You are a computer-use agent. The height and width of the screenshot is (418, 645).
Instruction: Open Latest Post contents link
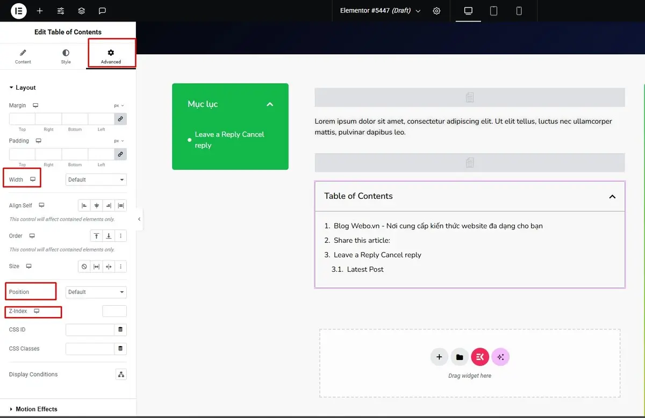point(365,269)
